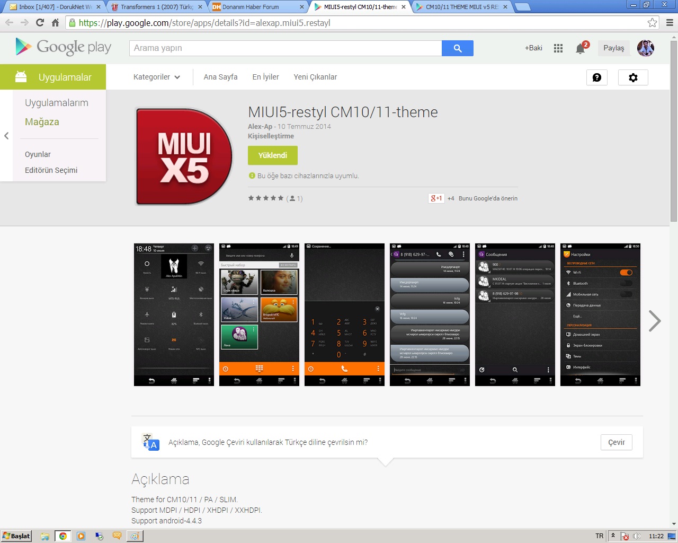Open the Настройки settings screenshot thumbnail

pos(600,314)
